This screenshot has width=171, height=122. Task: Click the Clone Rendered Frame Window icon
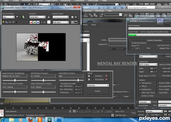[x=10, y=22]
